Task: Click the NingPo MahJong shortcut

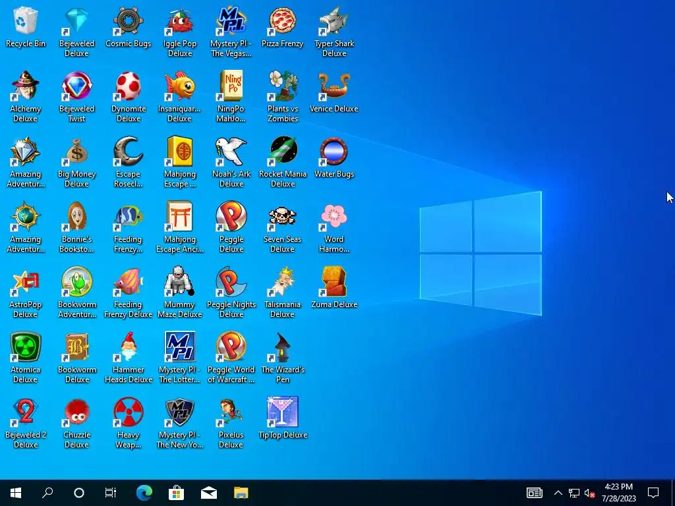Action: pyautogui.click(x=231, y=86)
